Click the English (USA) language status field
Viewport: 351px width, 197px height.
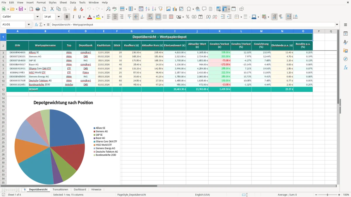[x=202, y=195]
